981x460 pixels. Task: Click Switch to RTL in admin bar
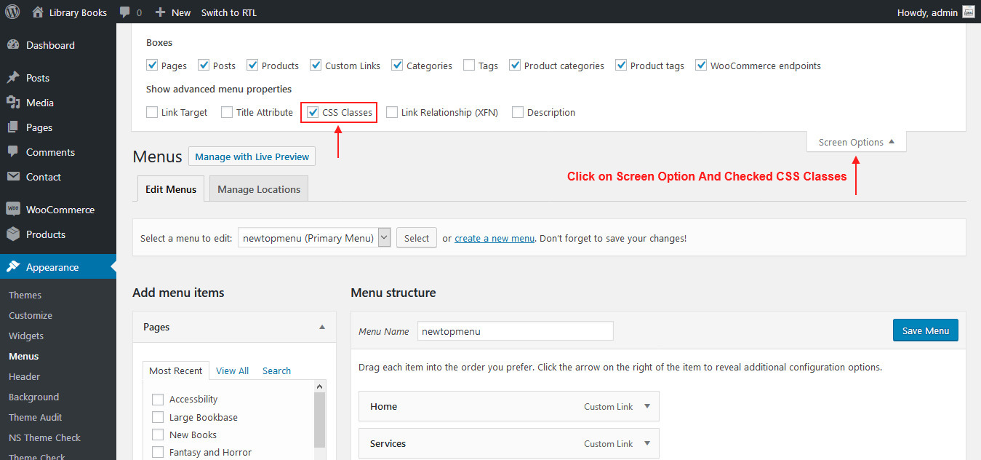(229, 12)
